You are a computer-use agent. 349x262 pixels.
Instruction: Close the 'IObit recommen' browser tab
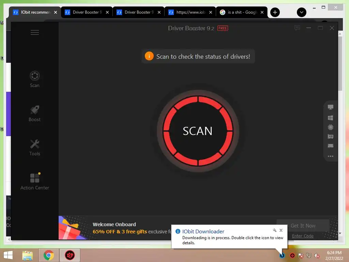click(x=56, y=12)
